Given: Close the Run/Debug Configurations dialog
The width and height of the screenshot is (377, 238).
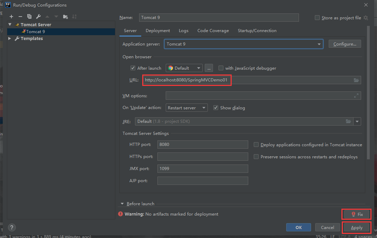Looking at the screenshot, I should (366, 5).
